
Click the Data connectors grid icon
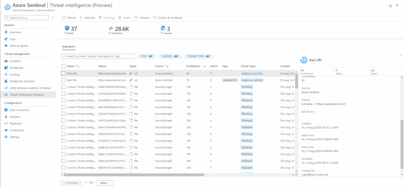coord(6,110)
